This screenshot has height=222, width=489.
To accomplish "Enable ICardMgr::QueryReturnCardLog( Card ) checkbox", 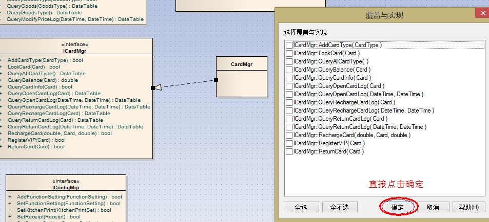I will (289, 119).
